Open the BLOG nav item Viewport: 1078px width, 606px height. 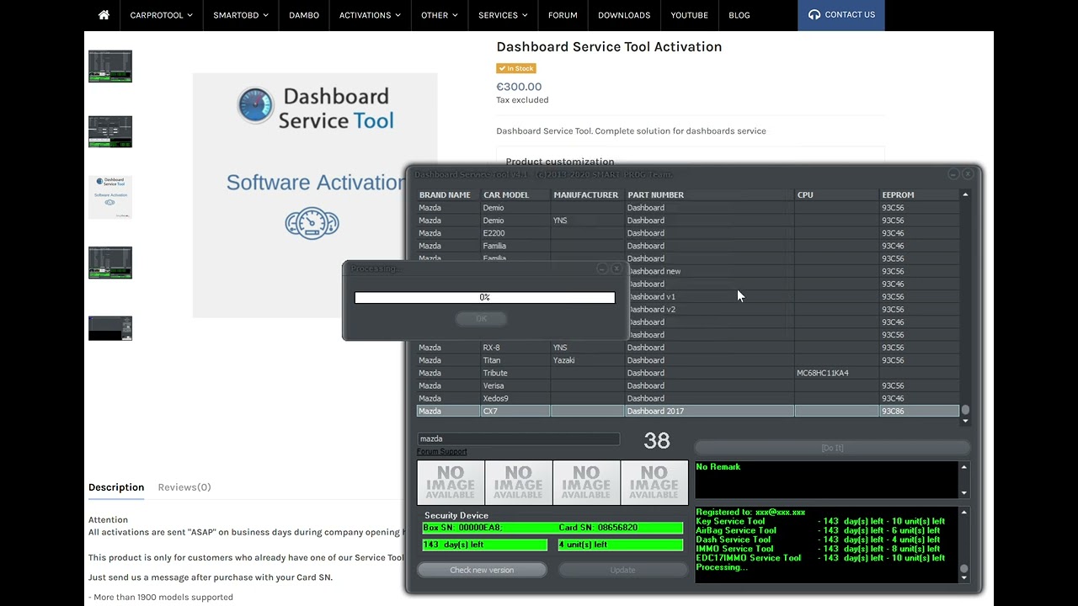pos(739,15)
